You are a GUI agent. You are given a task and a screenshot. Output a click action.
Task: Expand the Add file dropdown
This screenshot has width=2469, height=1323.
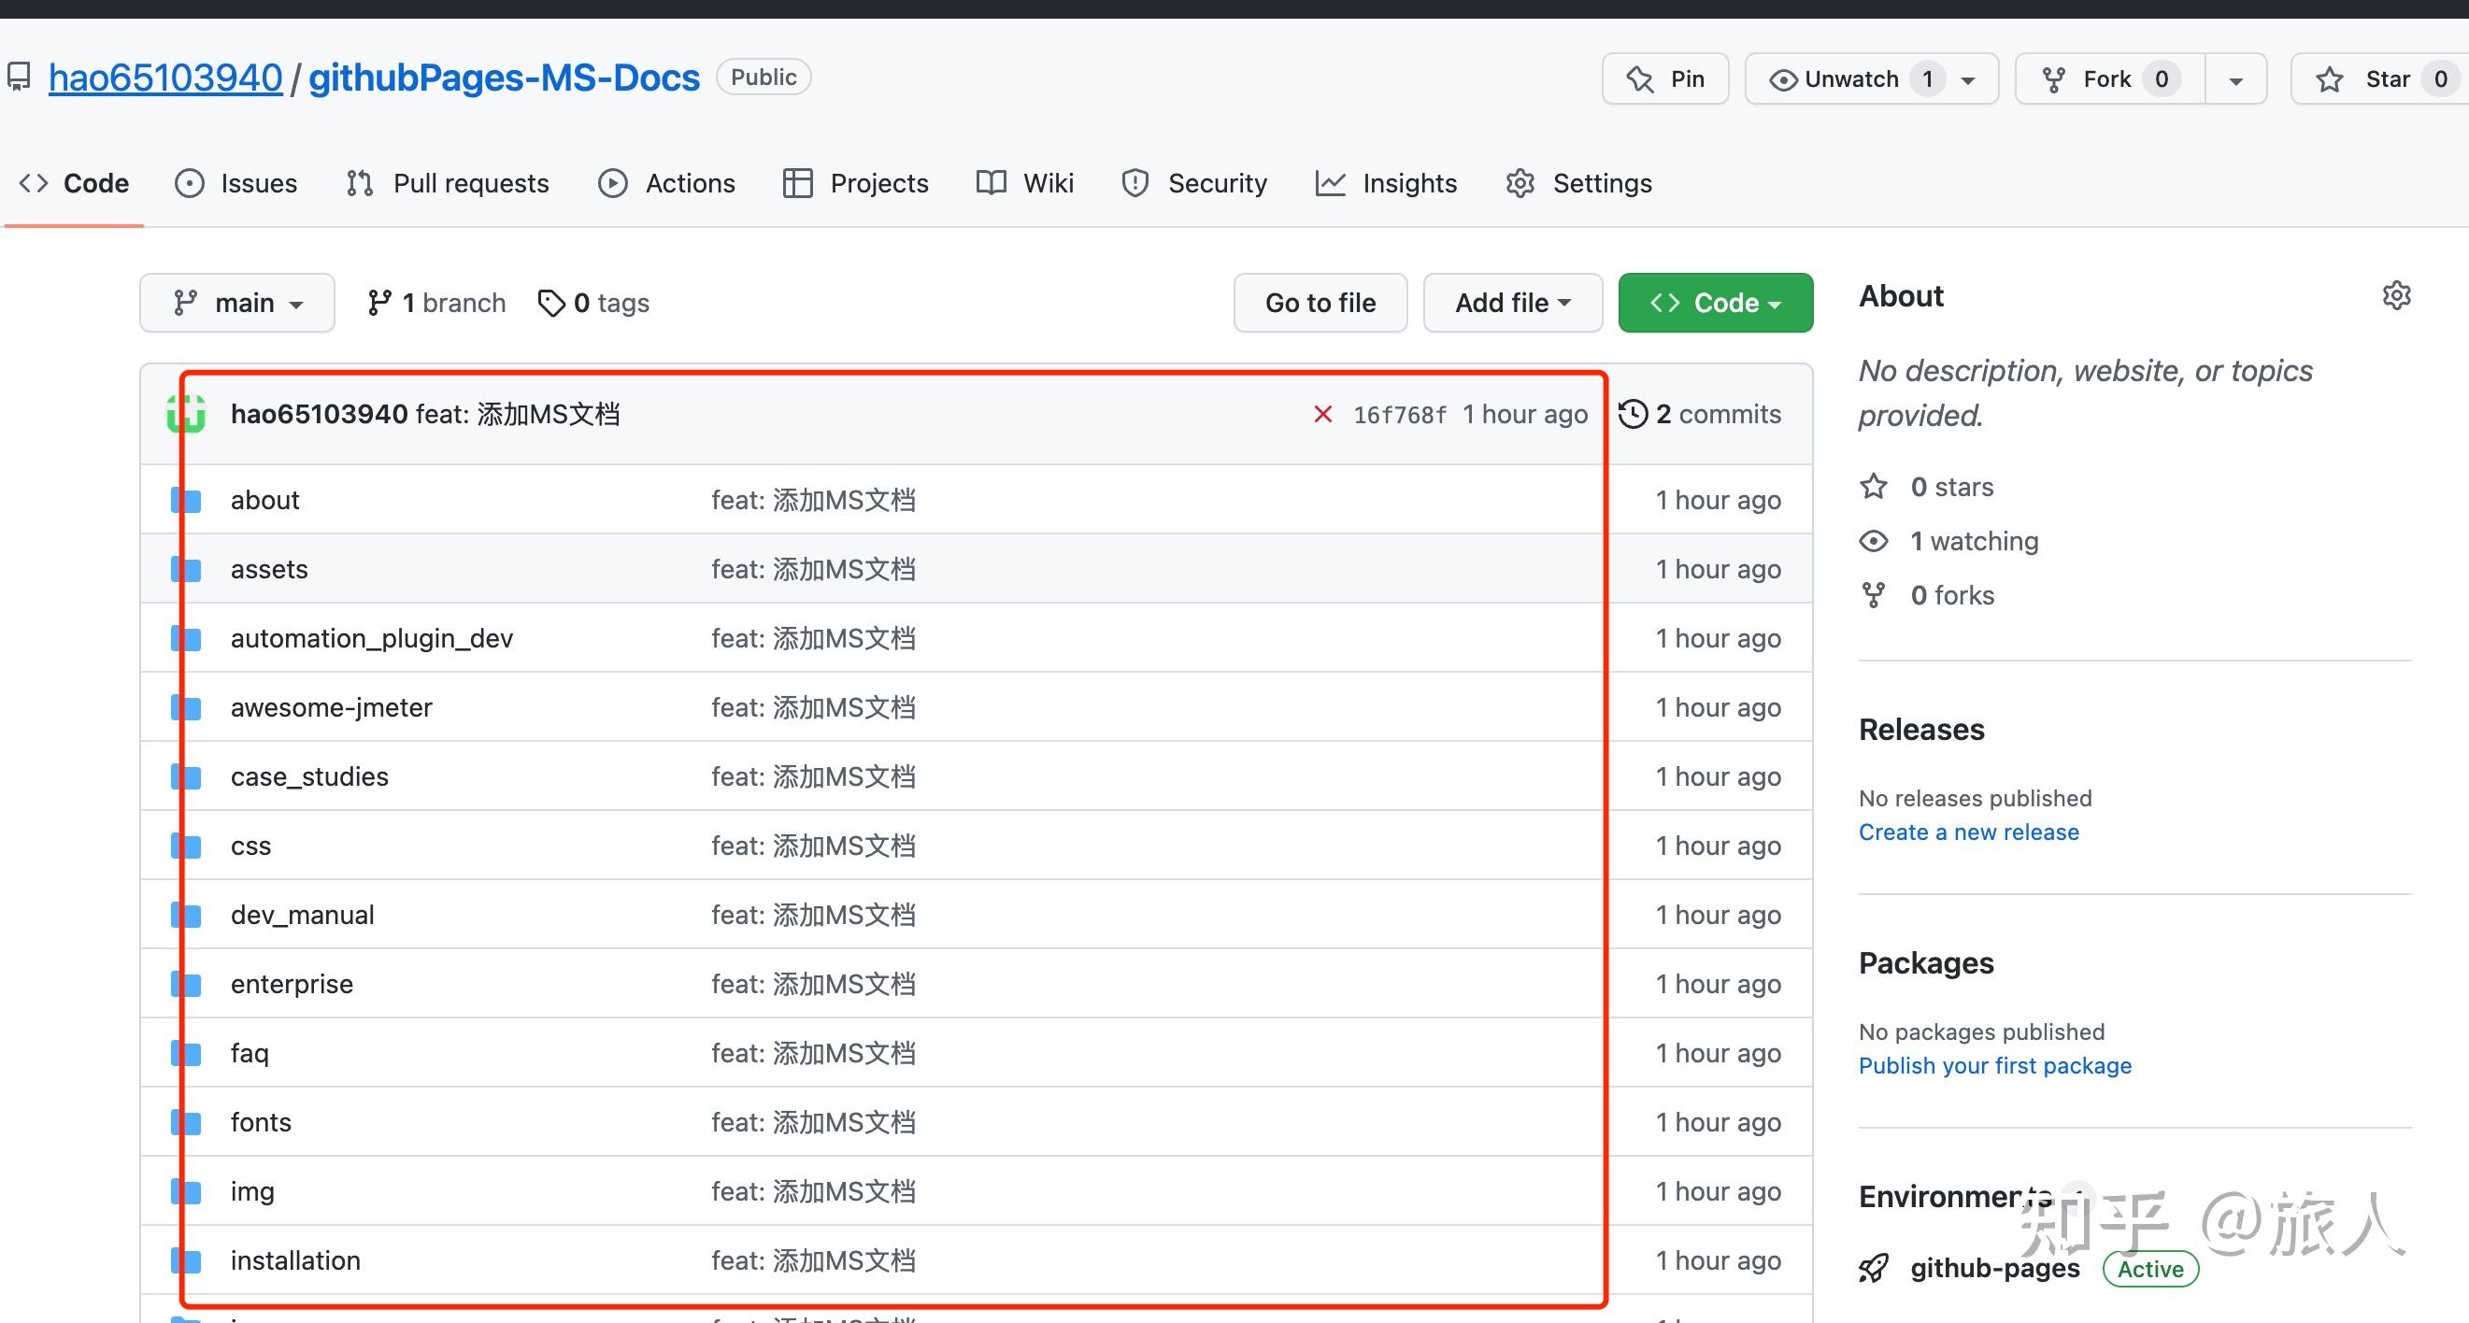tap(1511, 303)
